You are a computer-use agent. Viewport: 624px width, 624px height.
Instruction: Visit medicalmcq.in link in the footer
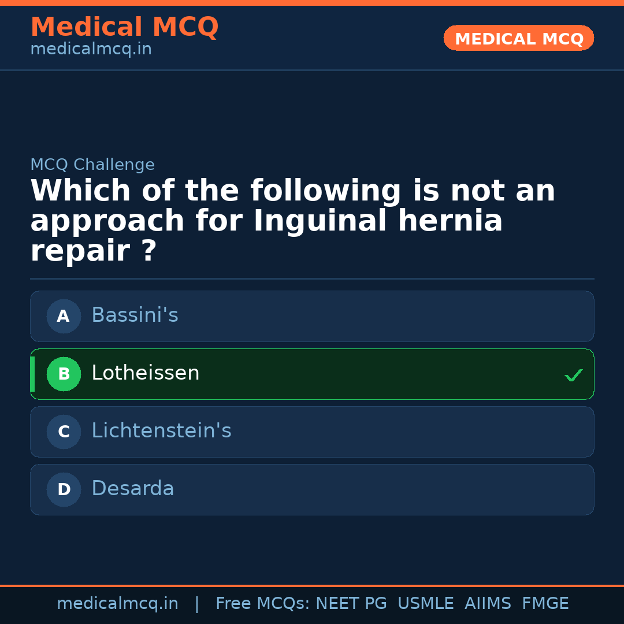(117, 604)
